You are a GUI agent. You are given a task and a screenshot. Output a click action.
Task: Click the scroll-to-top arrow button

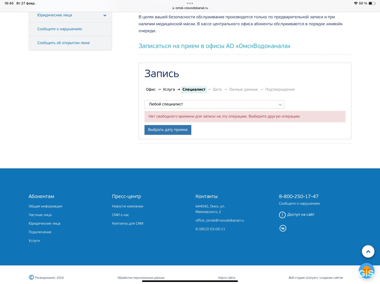[368, 251]
